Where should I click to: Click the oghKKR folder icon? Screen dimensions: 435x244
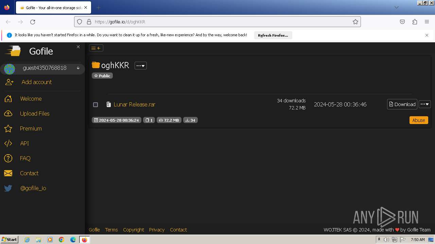(x=96, y=65)
